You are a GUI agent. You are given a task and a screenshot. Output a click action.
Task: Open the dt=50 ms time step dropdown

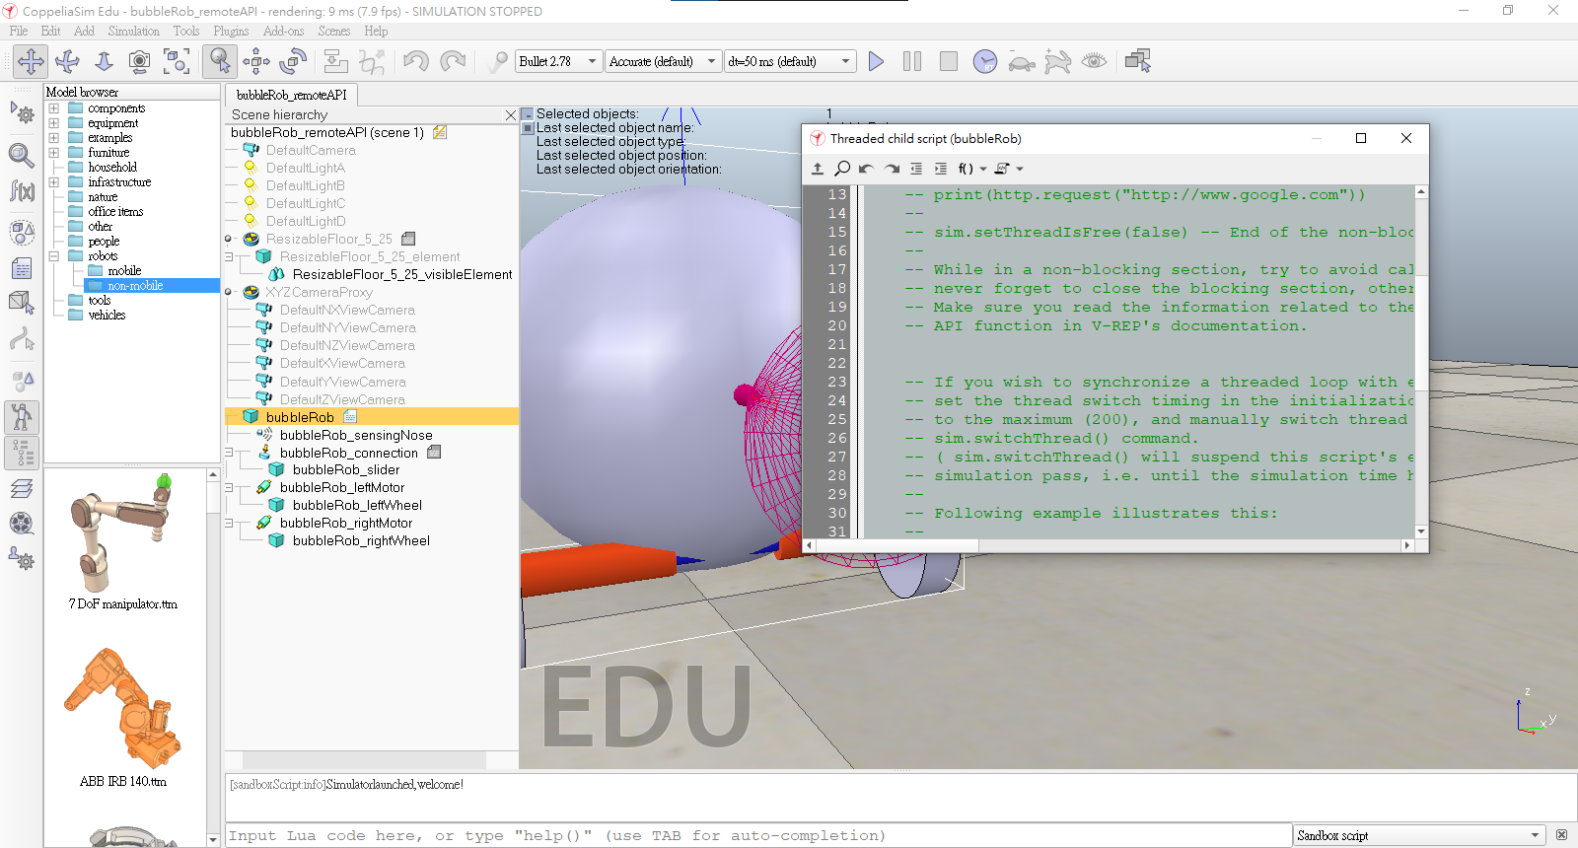[x=789, y=61]
